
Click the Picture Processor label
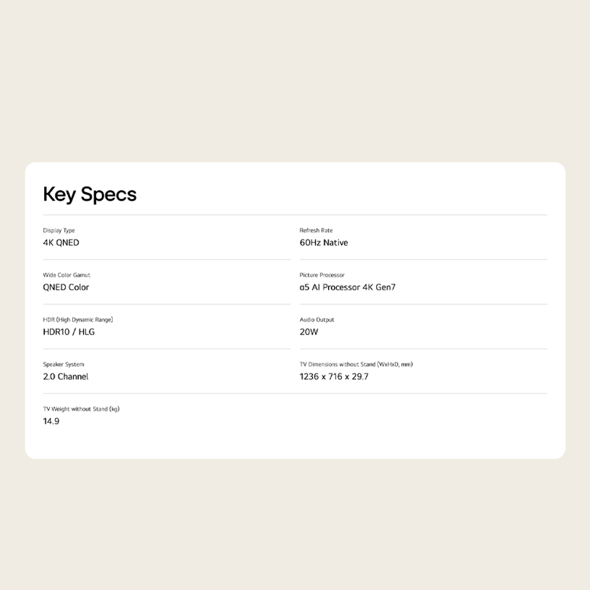point(322,275)
